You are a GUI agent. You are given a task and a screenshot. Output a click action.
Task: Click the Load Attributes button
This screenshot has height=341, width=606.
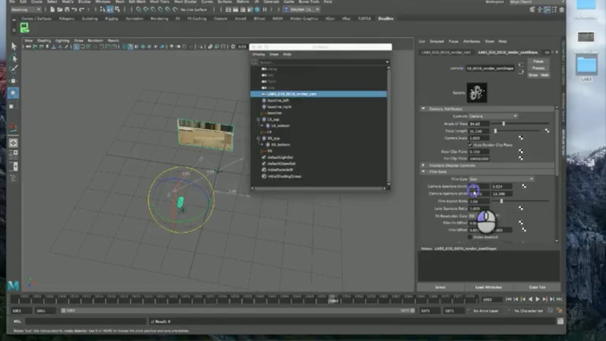coord(488,287)
